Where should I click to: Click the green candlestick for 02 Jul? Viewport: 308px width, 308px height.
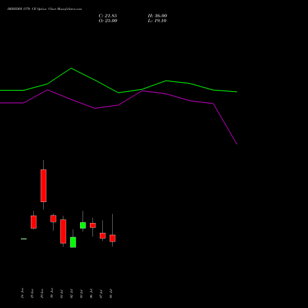pyautogui.click(x=73, y=242)
